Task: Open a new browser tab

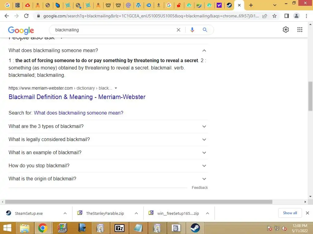Action: pos(251,5)
